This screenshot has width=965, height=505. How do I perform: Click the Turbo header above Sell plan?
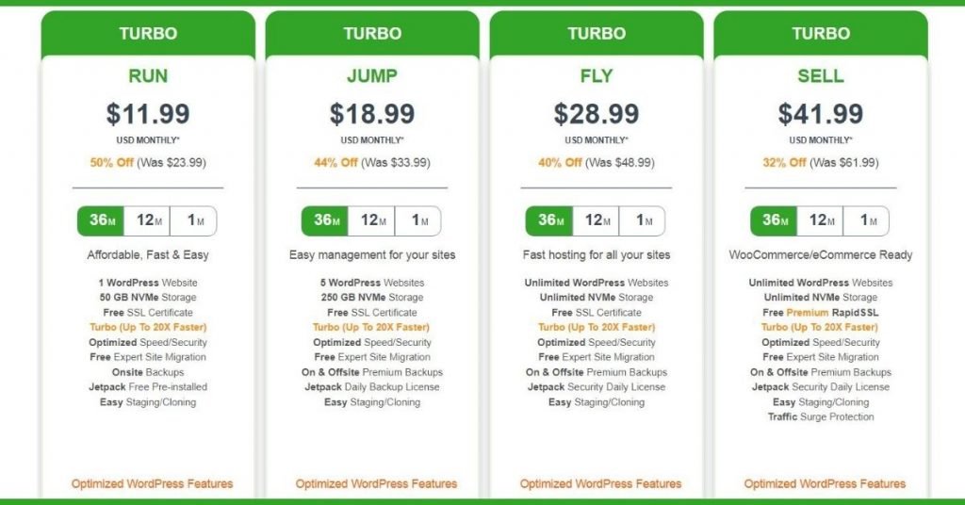(x=821, y=33)
